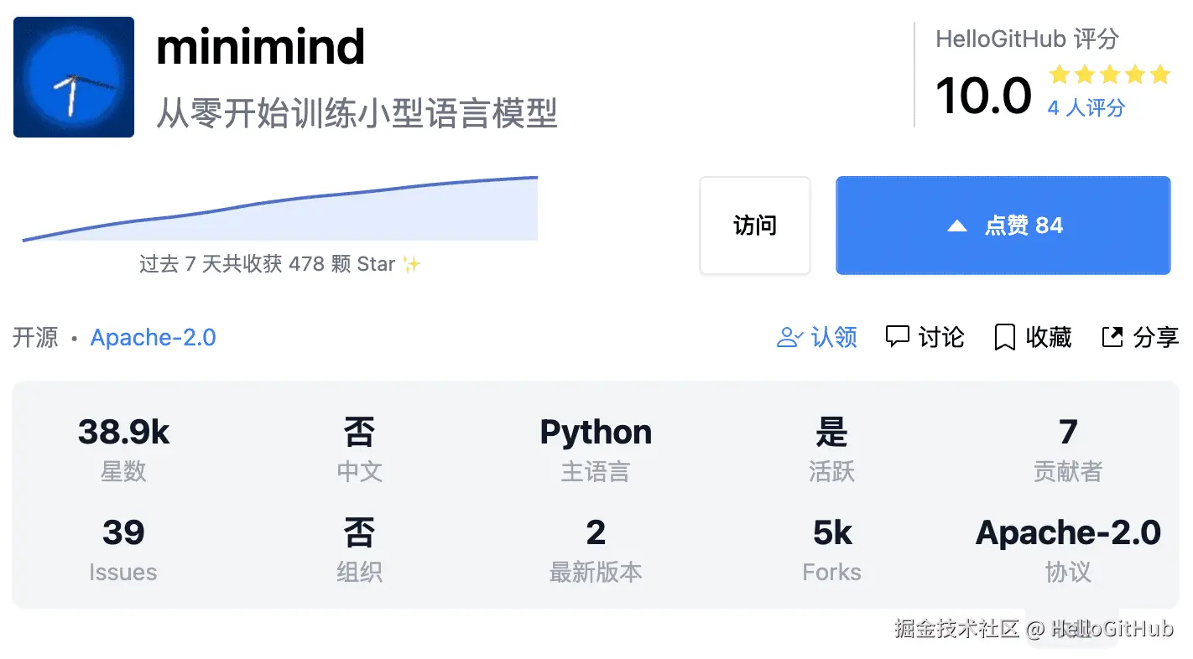
Task: Click the discussion (讨论) speech bubble icon
Action: [898, 337]
